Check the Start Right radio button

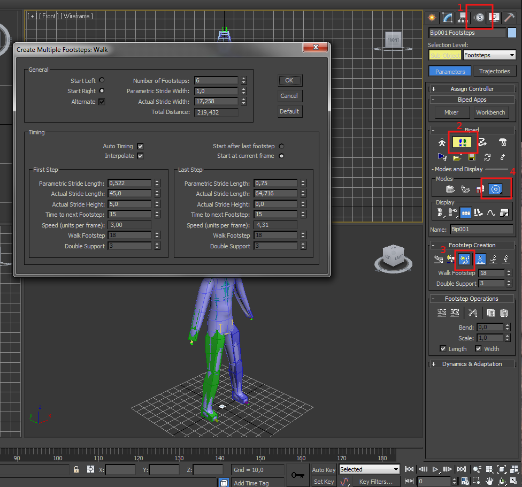pyautogui.click(x=102, y=90)
